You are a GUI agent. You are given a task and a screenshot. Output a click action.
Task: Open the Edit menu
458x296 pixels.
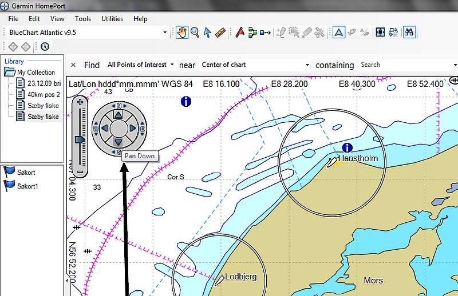34,19
